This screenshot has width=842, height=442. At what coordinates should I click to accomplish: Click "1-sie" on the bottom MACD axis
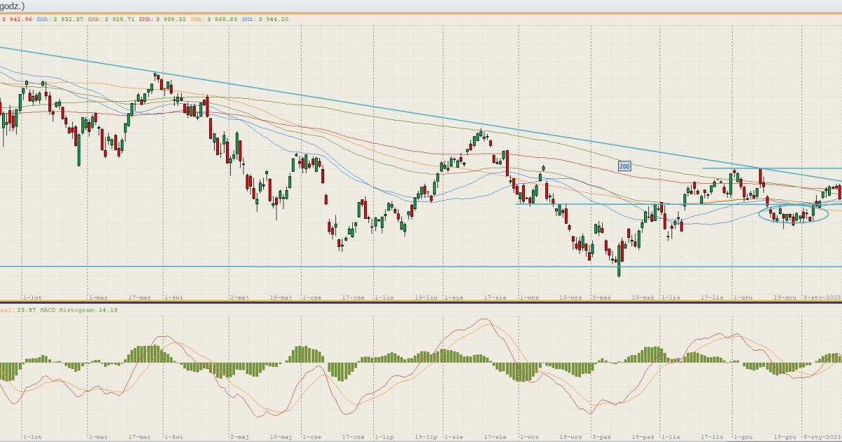(453, 436)
